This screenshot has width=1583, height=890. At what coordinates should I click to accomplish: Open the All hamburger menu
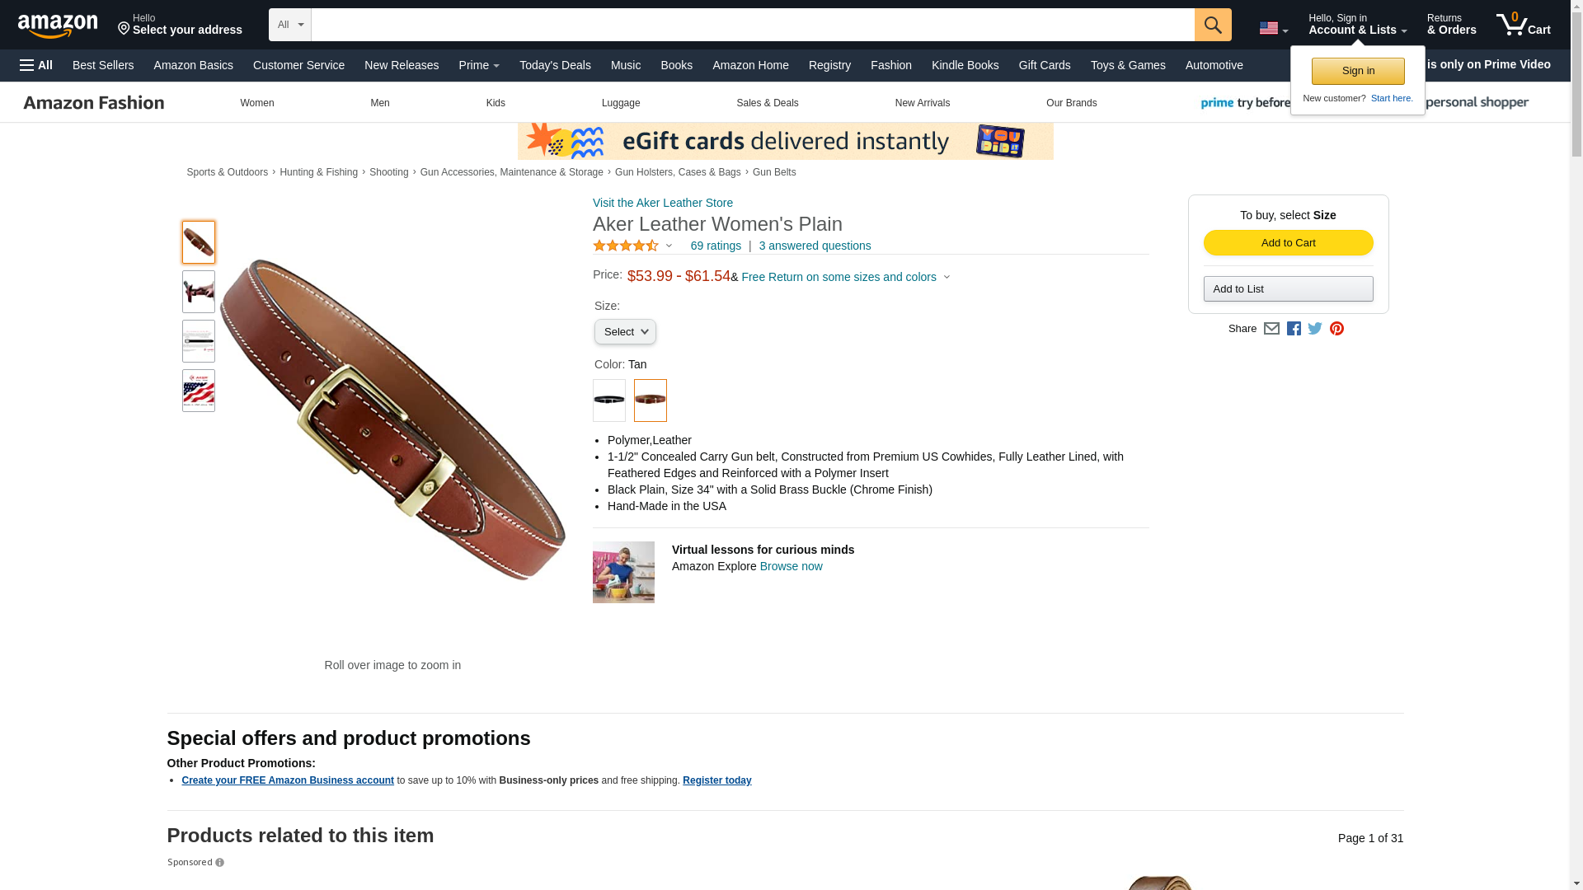(36, 65)
